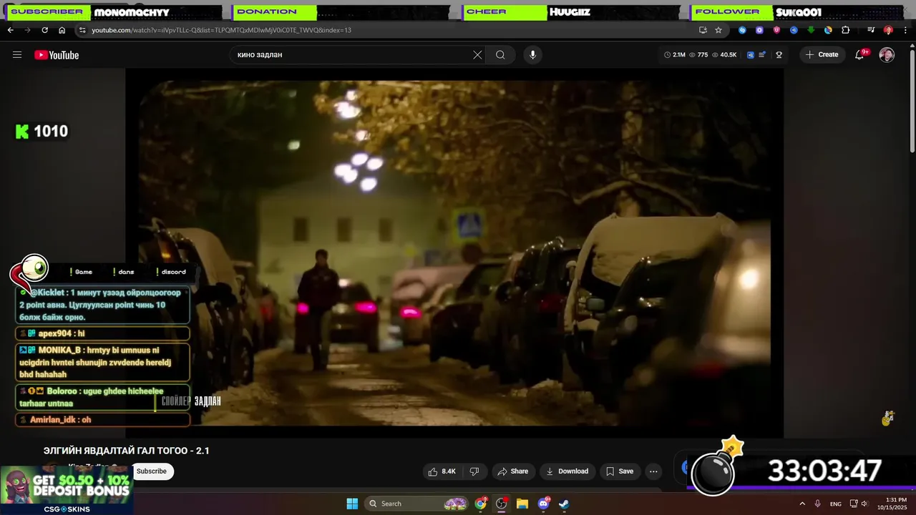Go back in the Chrome browser
Image resolution: width=916 pixels, height=515 pixels.
tap(10, 30)
